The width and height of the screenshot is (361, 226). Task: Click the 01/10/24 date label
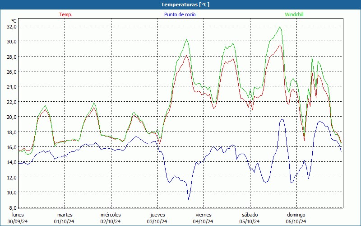click(x=64, y=221)
